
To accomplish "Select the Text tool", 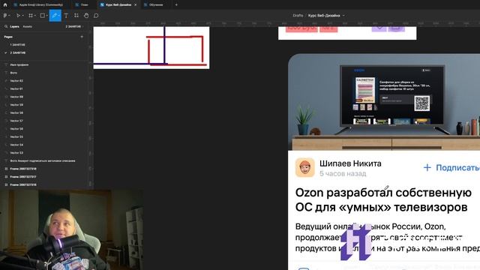I will point(66,15).
